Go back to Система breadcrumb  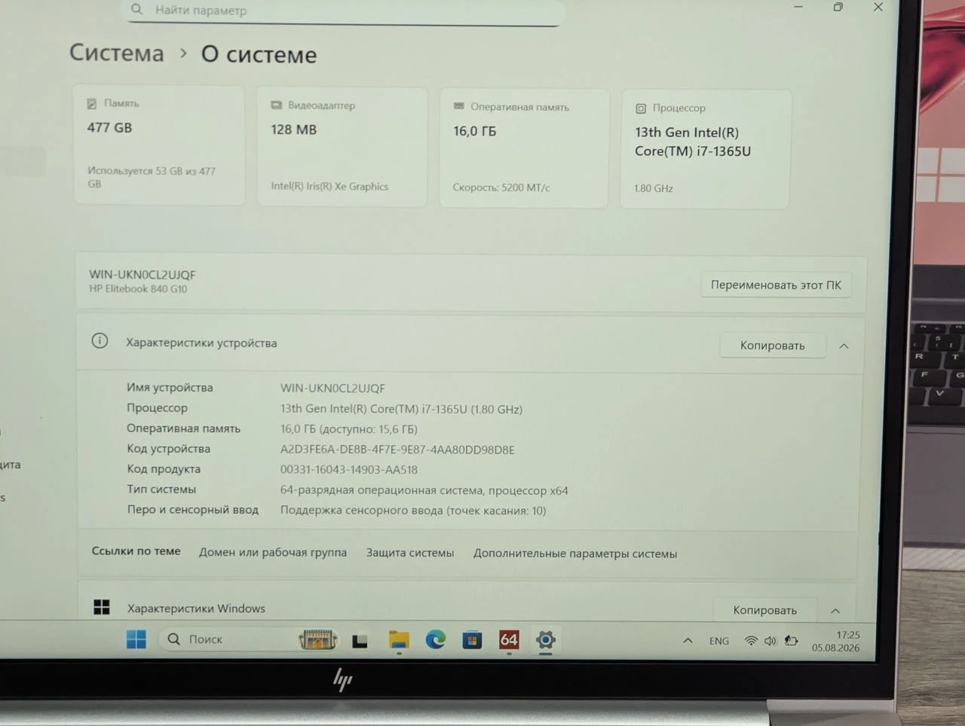tap(117, 53)
